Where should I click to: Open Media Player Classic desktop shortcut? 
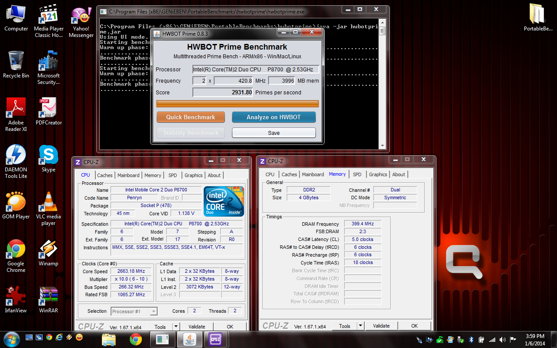coord(48,21)
